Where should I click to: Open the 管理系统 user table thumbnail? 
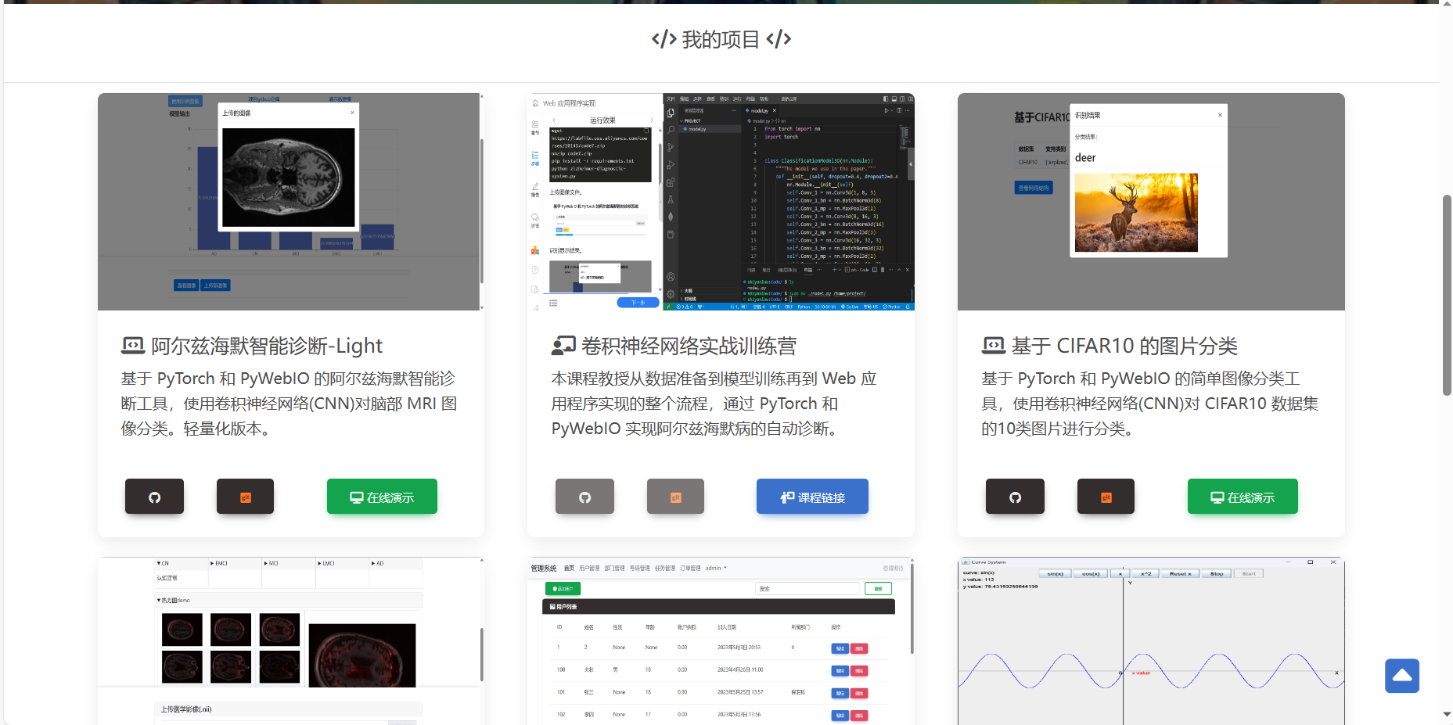(x=719, y=641)
